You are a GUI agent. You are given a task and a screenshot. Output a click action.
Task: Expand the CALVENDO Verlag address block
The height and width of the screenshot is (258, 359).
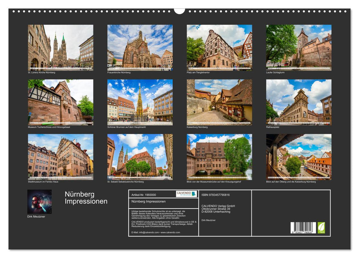[219, 208]
